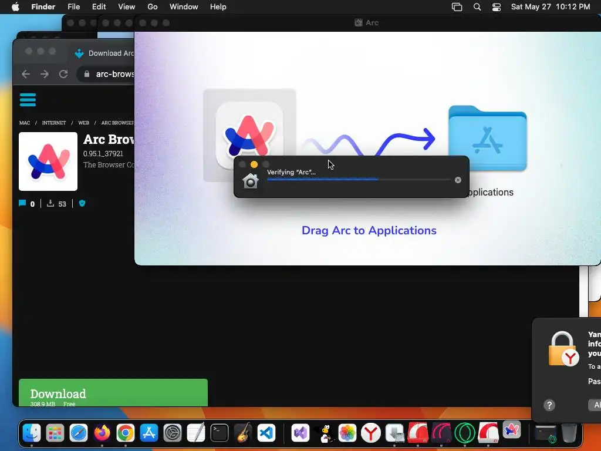Open the Finder menu
The image size is (601, 451).
43,7
